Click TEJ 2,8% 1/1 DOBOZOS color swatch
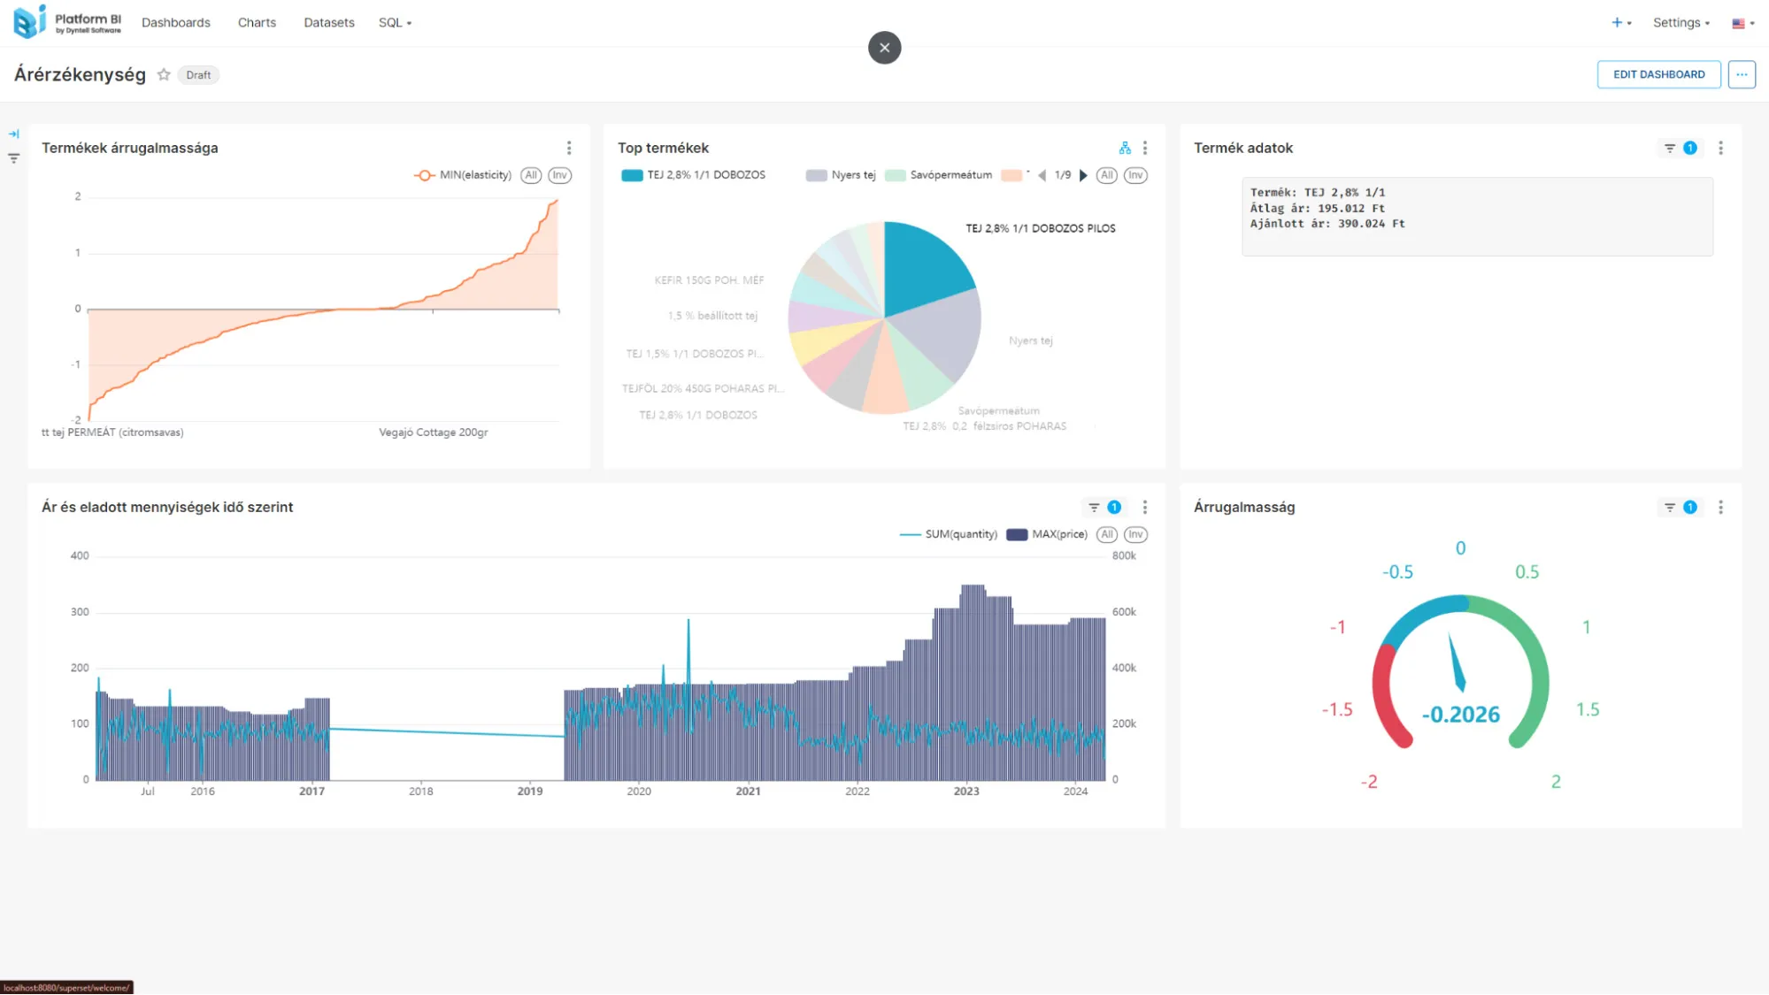Screen dimensions: 1769x995 point(632,175)
